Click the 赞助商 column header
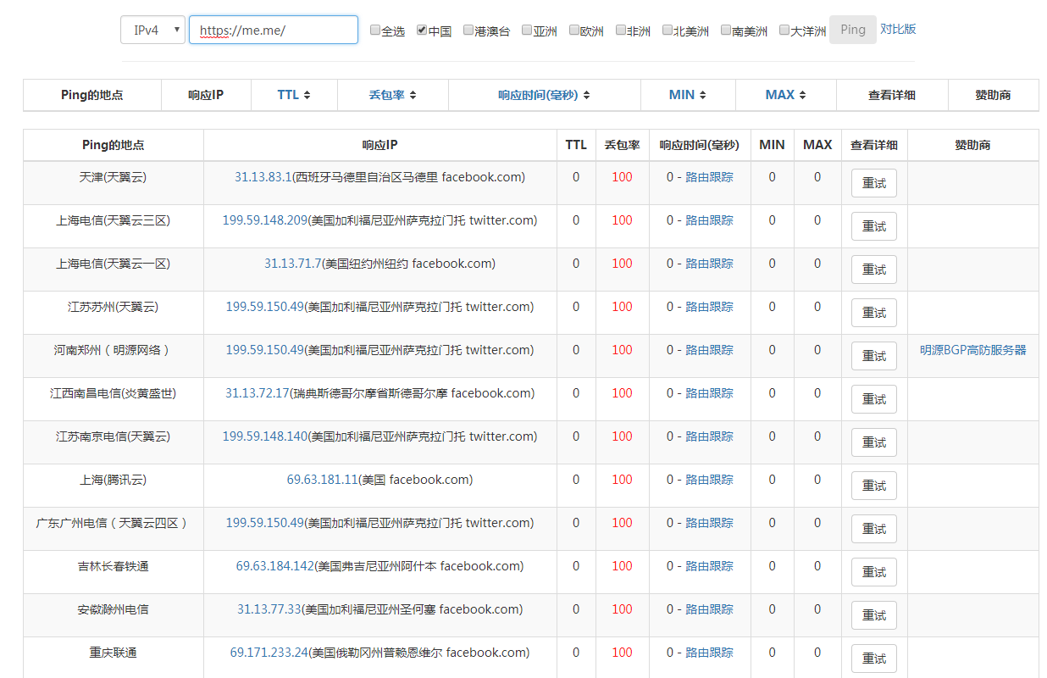 click(x=991, y=95)
